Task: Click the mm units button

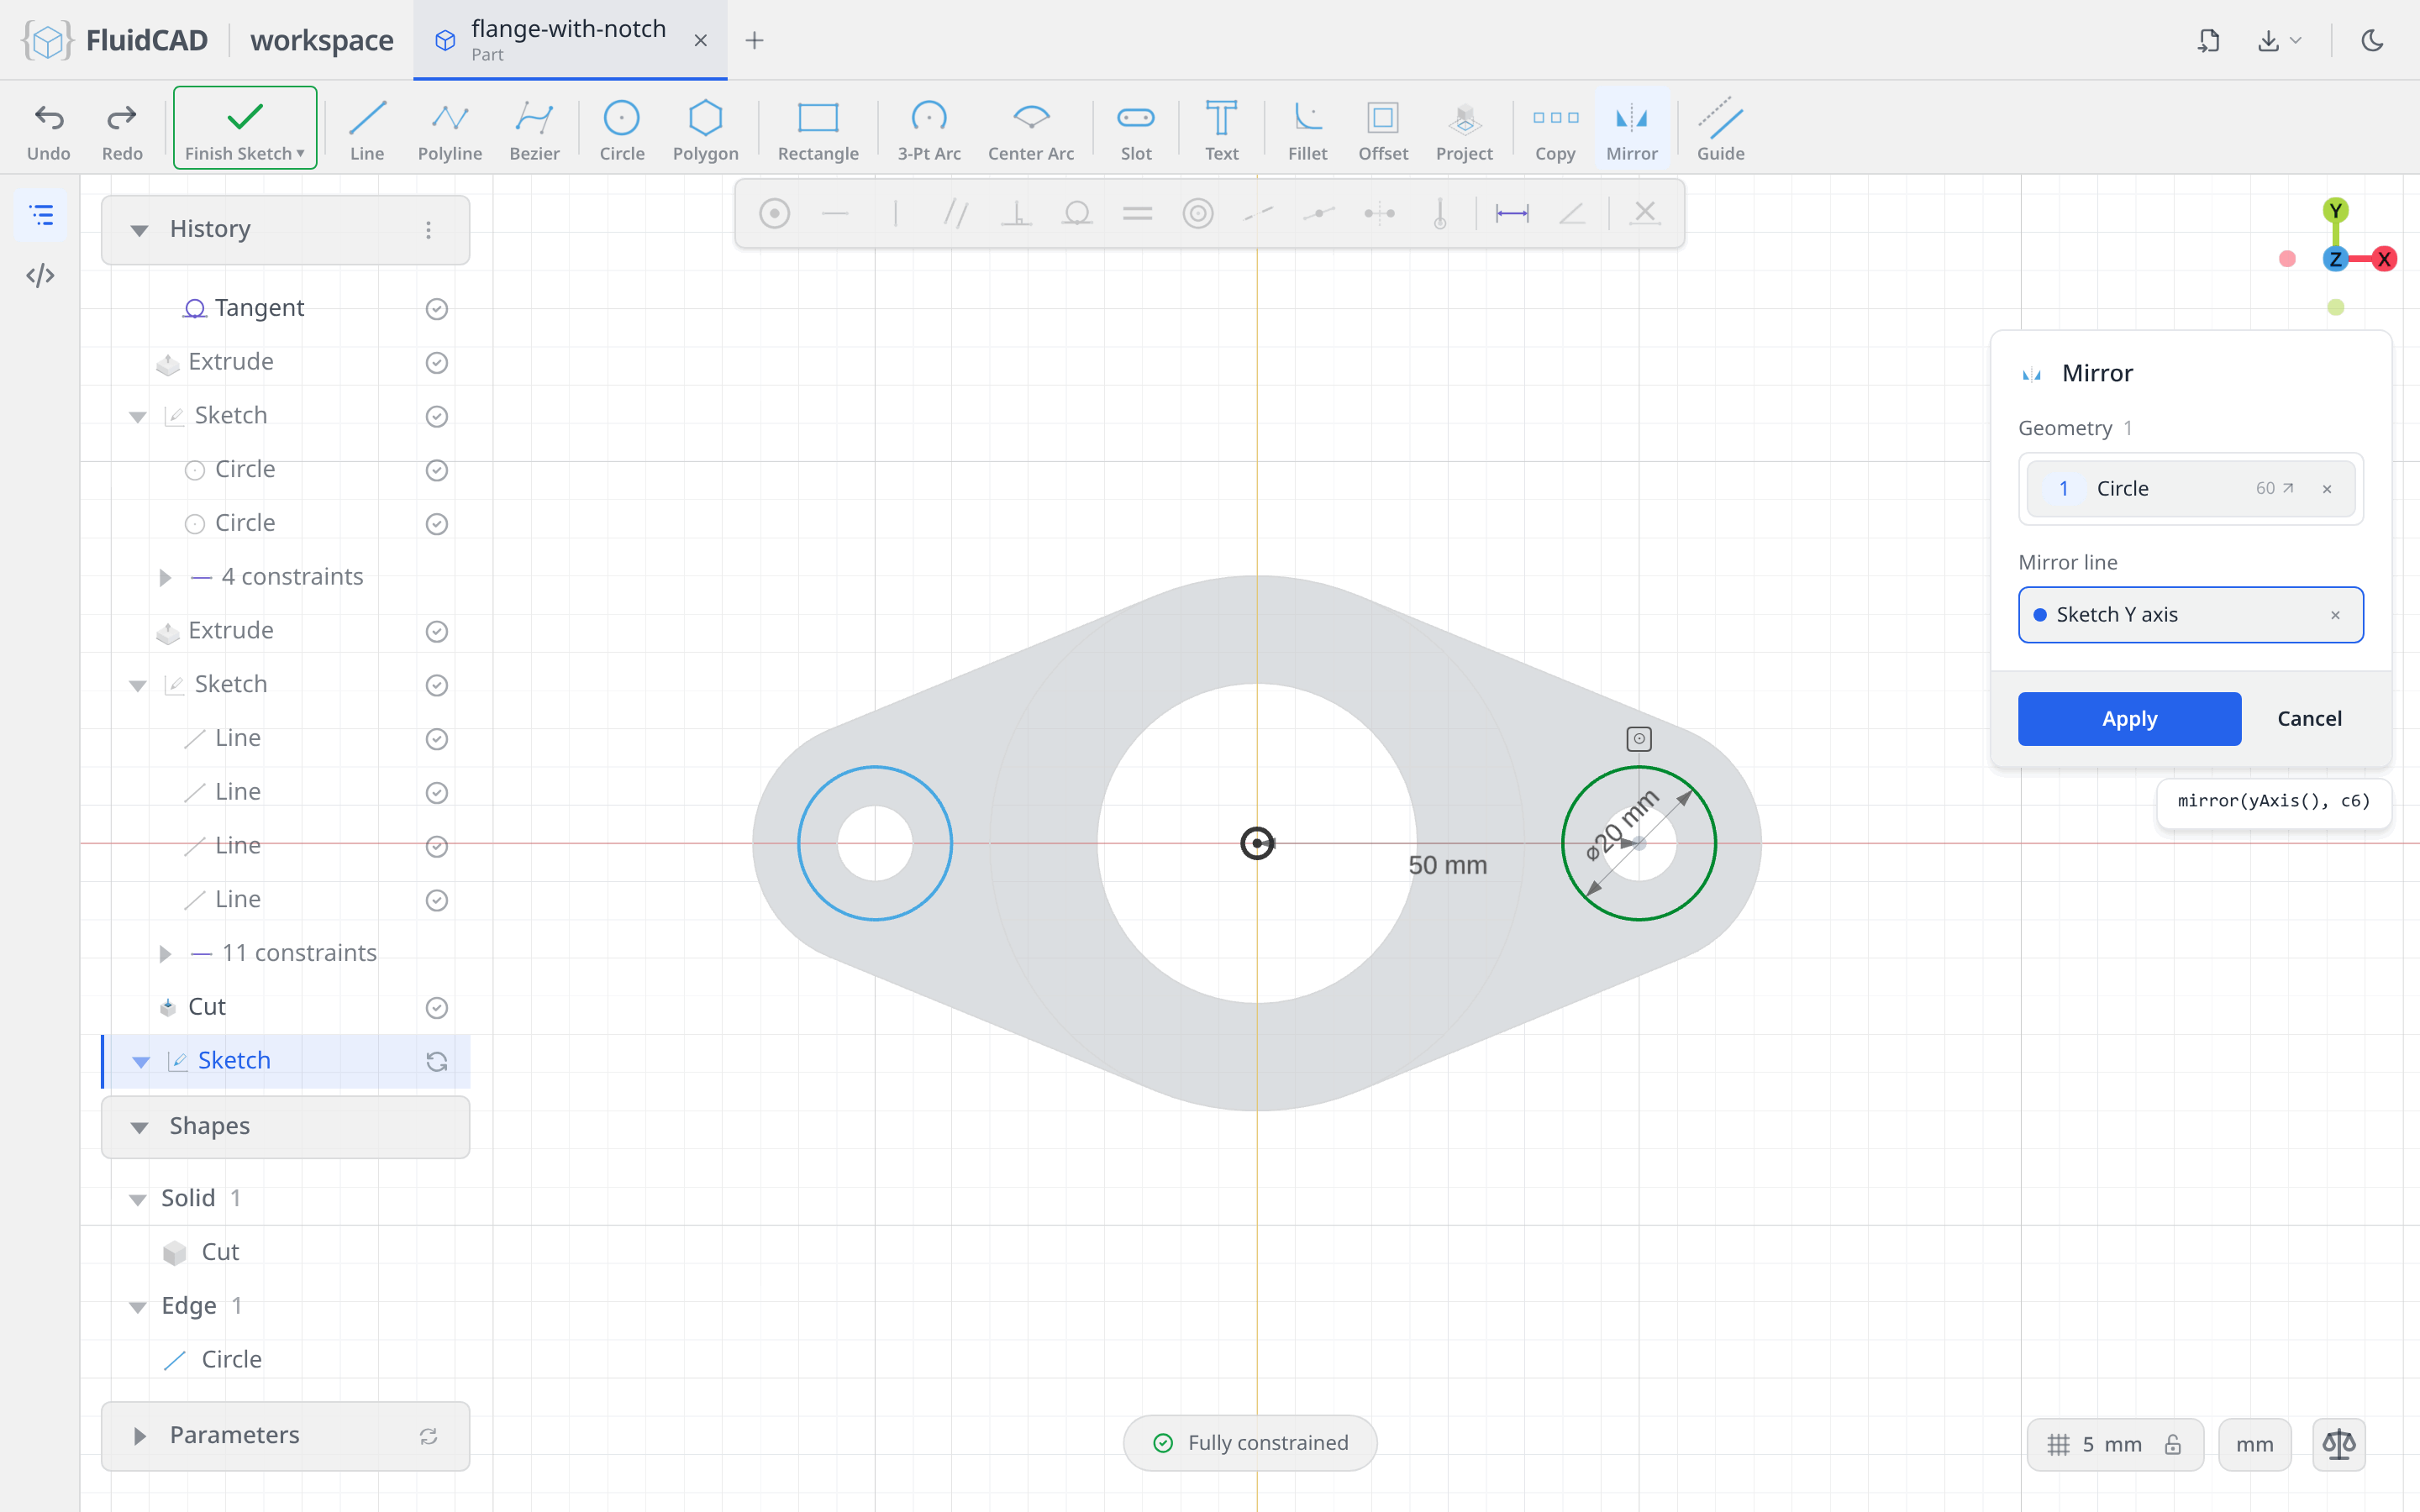Action: [x=2254, y=1444]
